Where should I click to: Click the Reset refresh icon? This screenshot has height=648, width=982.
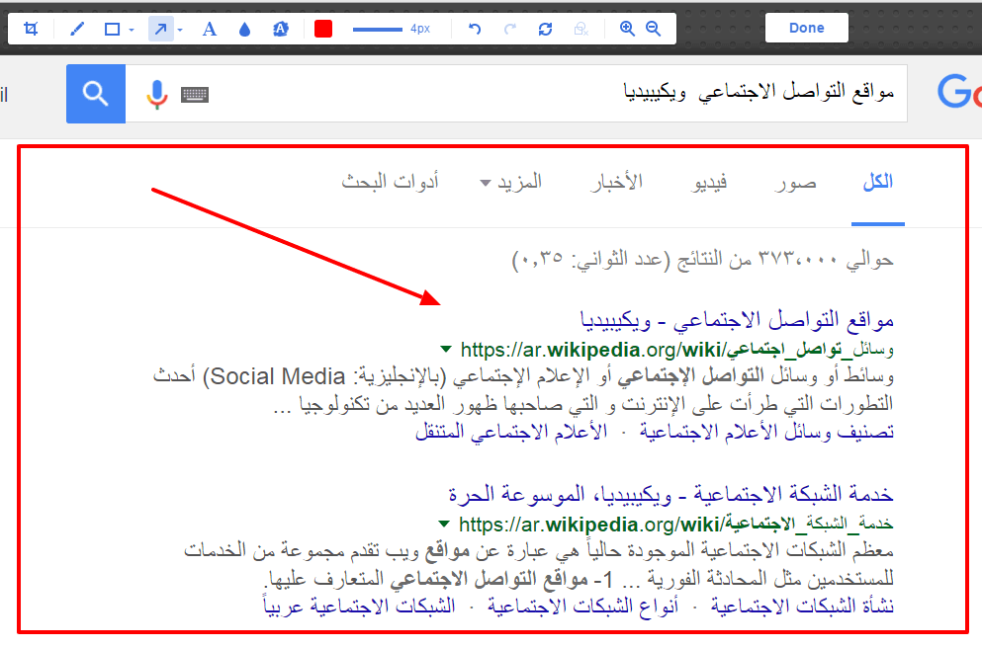(546, 29)
